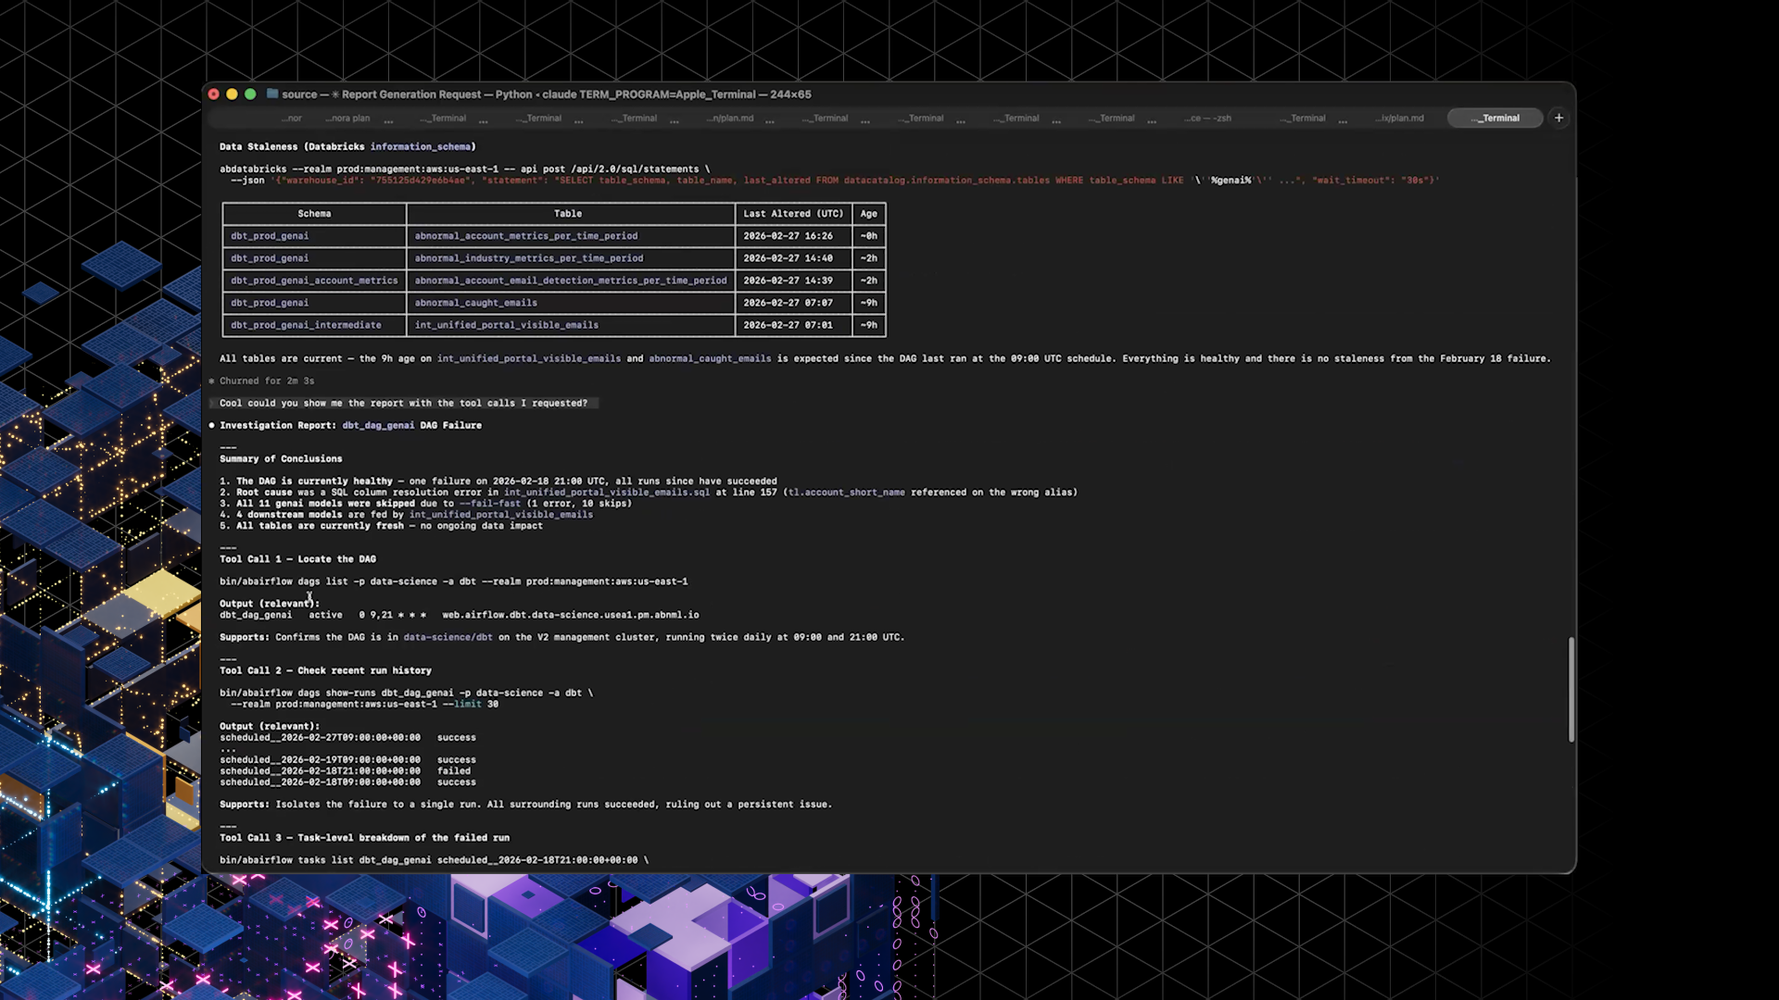Screen dimensions: 1779x1000
Task: Switch to the '...n/plan.md' tab
Action: coord(730,119)
